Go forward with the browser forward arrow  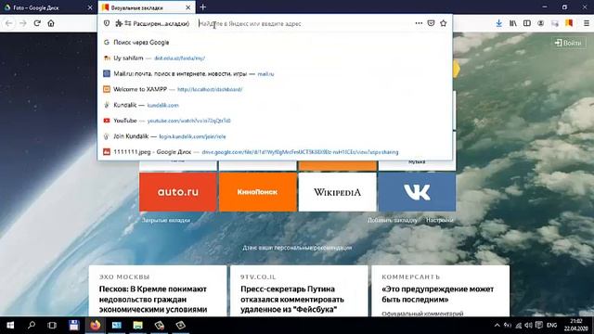[x=23, y=23]
